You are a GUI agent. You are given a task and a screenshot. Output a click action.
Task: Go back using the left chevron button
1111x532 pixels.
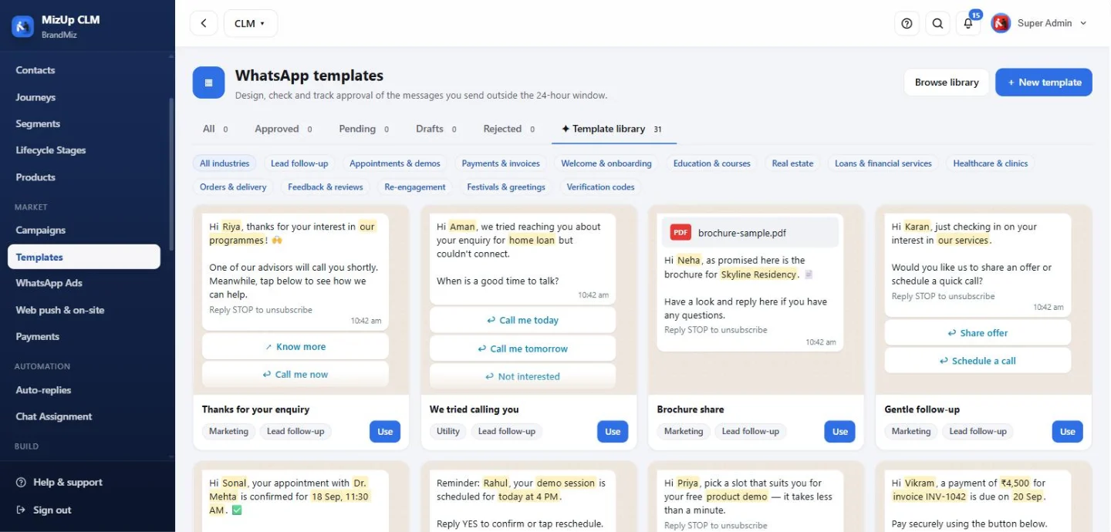point(204,23)
